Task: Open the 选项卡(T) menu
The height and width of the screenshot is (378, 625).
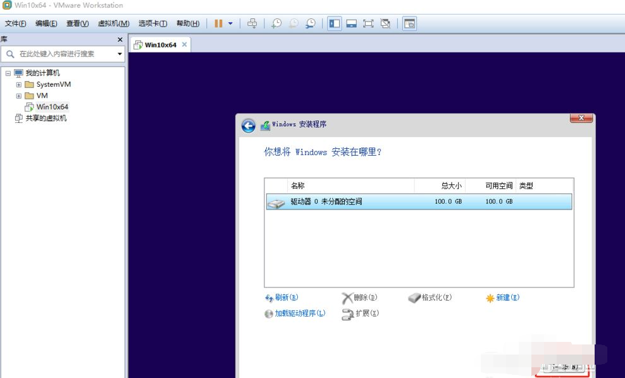Action: click(149, 23)
